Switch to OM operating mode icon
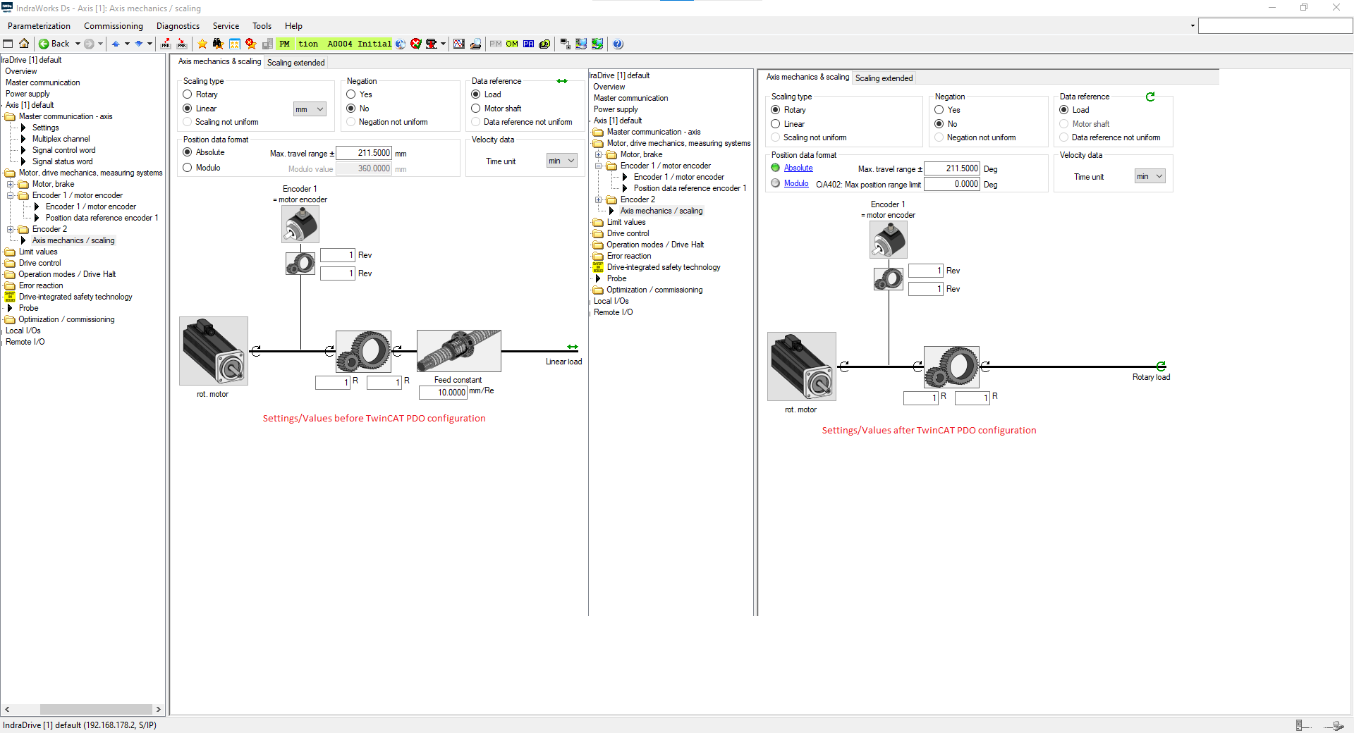 [x=512, y=44]
